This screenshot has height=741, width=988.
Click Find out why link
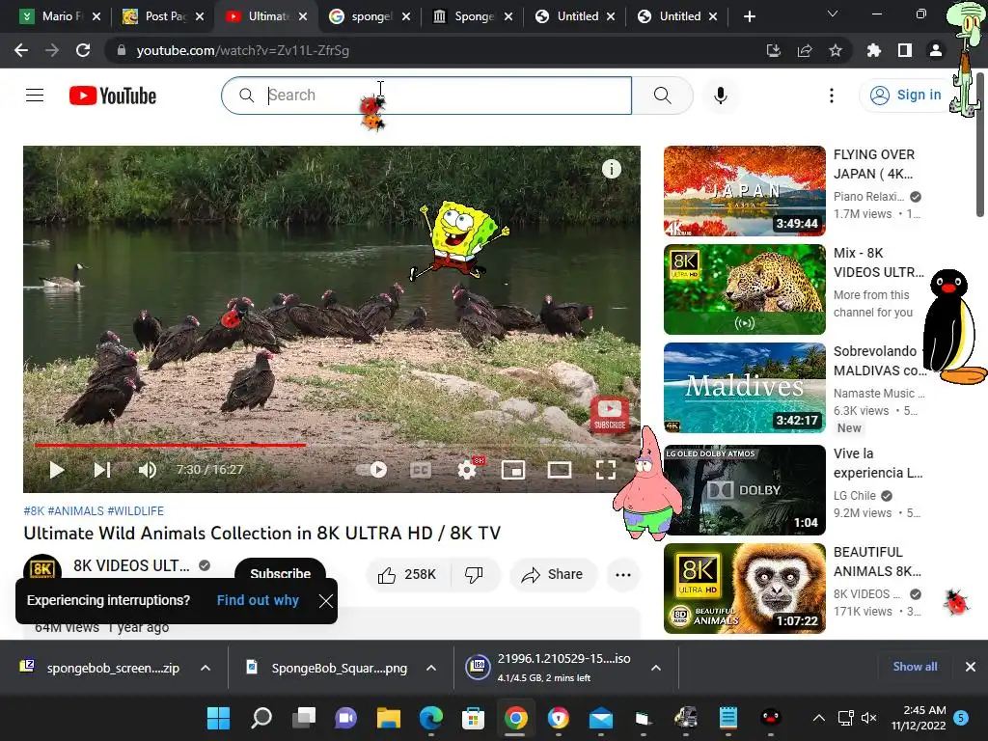tap(258, 600)
